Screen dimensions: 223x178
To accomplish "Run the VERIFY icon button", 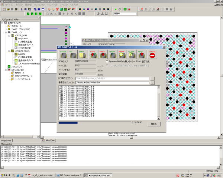I will point(112,55).
